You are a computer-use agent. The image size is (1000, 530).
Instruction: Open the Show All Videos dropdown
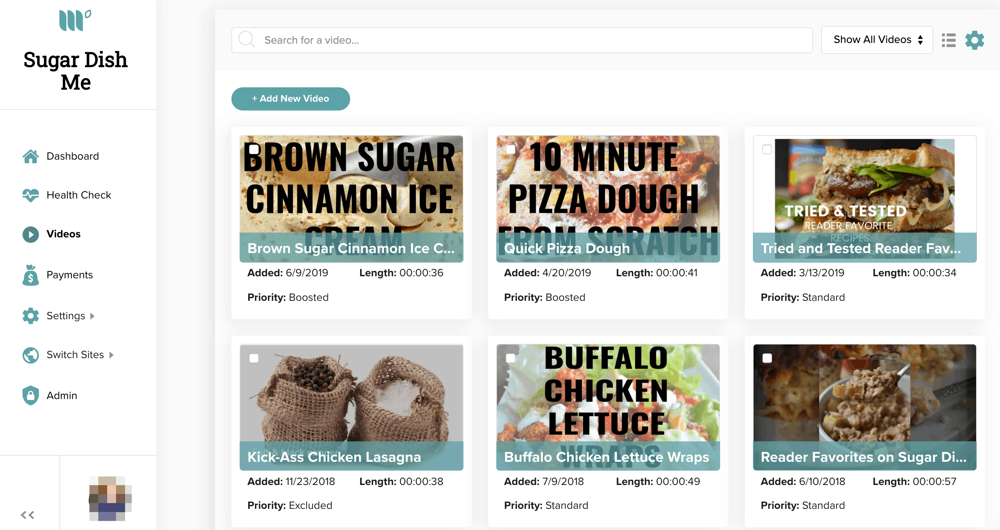coord(876,40)
